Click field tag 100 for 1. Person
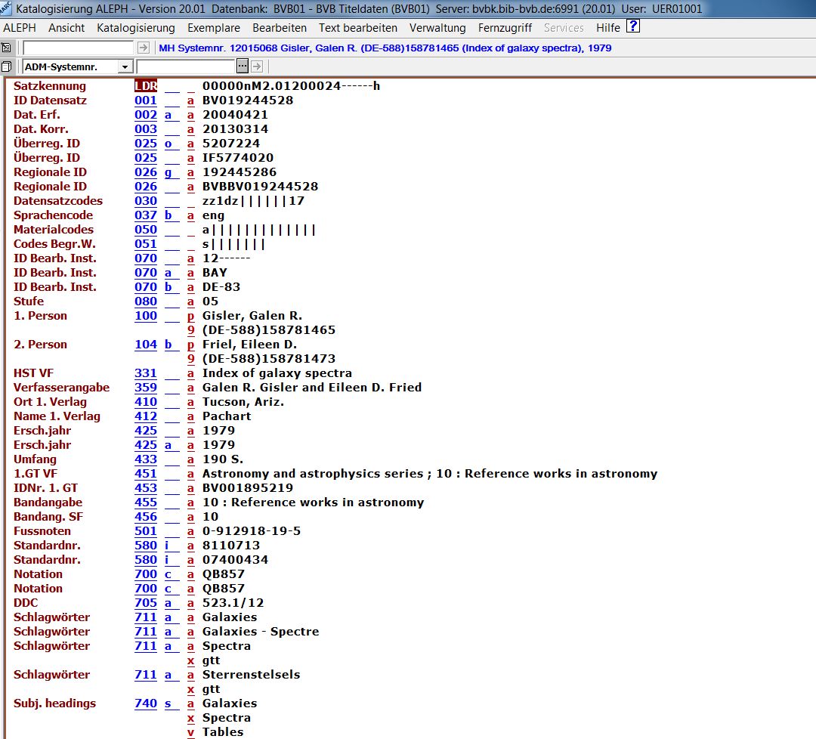Image resolution: width=816 pixels, height=739 pixels. pos(146,316)
